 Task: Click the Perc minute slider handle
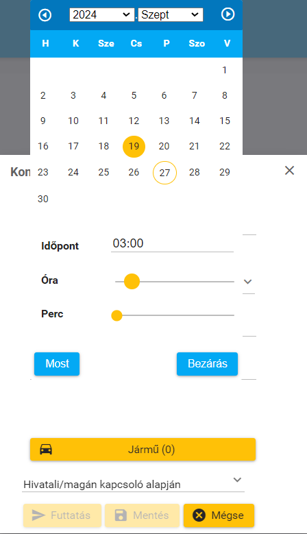[x=116, y=315]
